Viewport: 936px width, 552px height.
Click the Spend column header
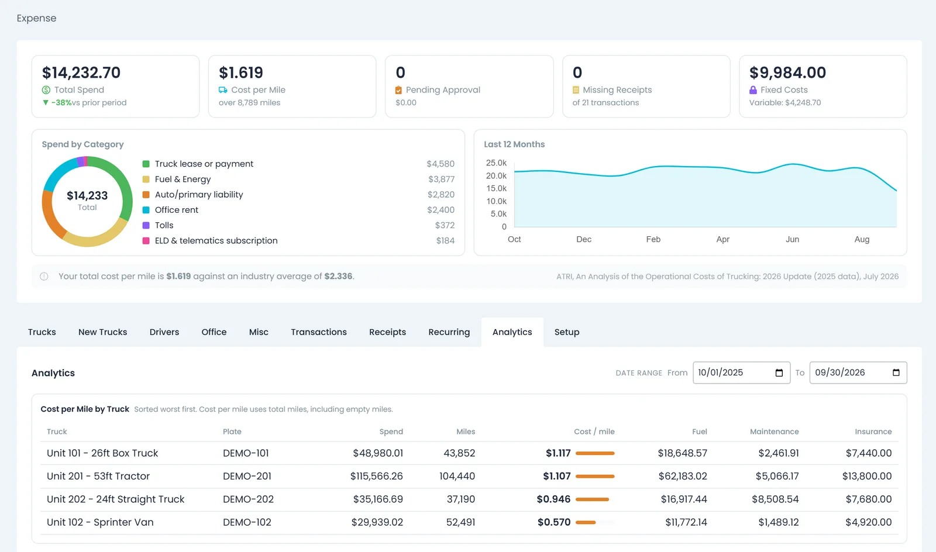click(391, 432)
